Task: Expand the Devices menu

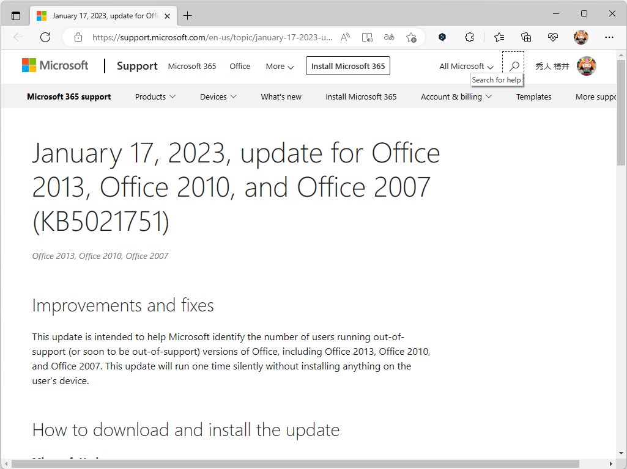Action: click(218, 96)
